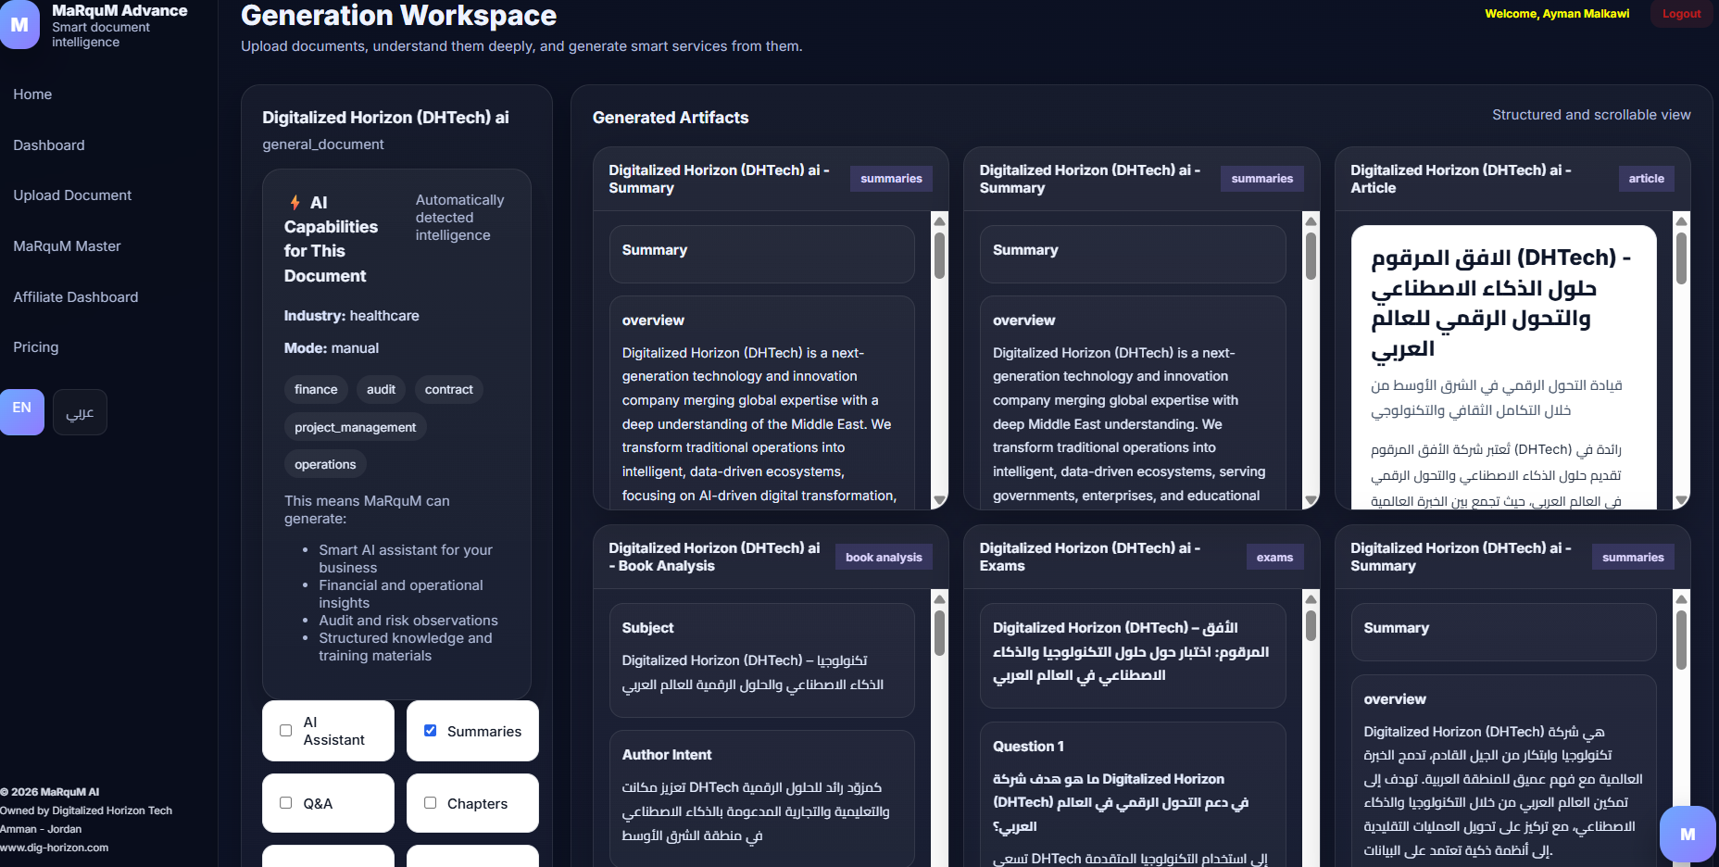Image resolution: width=1719 pixels, height=867 pixels.
Task: Select the contract tag
Action: pyautogui.click(x=448, y=390)
